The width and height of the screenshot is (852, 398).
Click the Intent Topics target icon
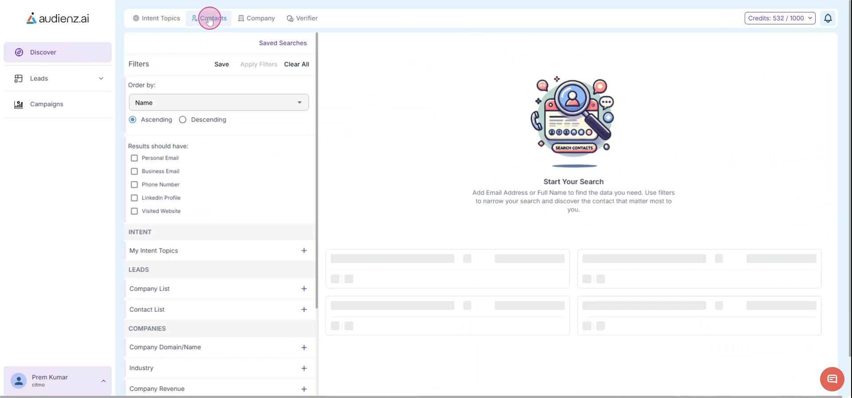pos(136,18)
